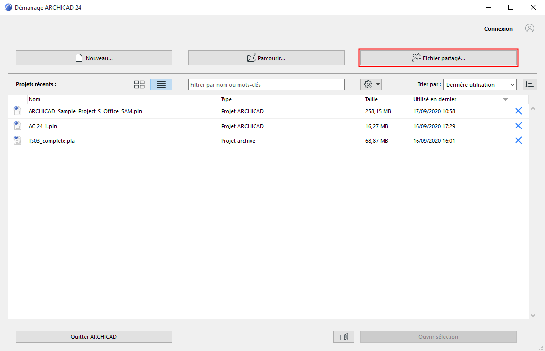This screenshot has height=351, width=545.
Task: Click file icon of ARCHICAD_Sample_Project_S_Office_SAM.pln
Action: [17, 111]
